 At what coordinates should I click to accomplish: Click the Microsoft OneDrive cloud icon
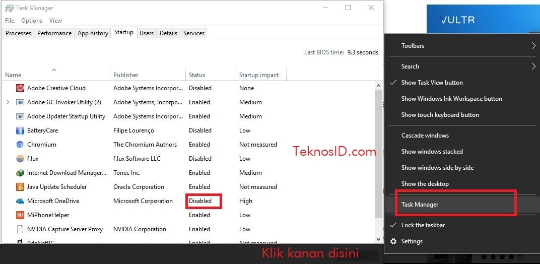coord(20,201)
